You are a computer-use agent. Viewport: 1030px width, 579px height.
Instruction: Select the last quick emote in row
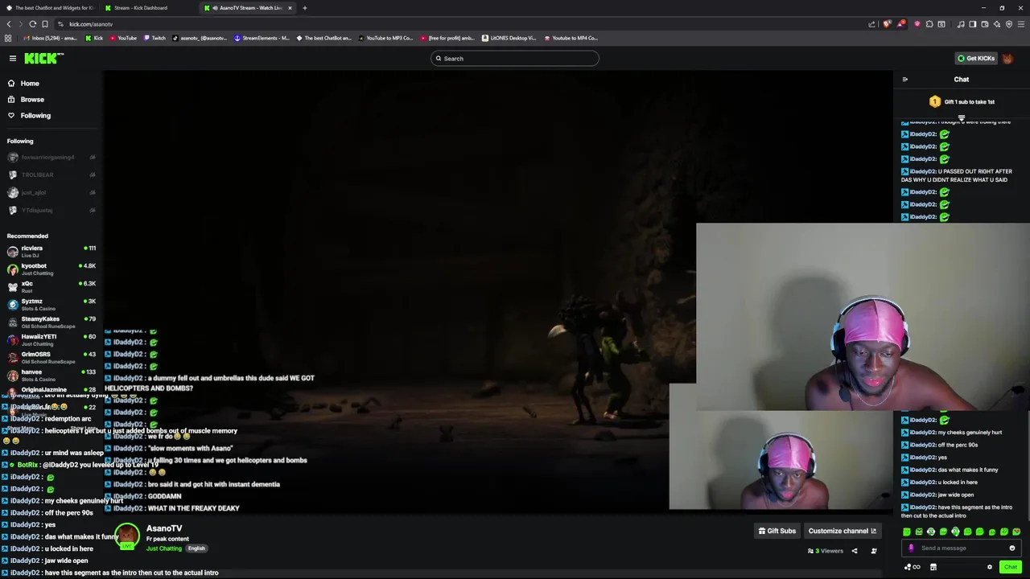pyautogui.click(x=1016, y=532)
